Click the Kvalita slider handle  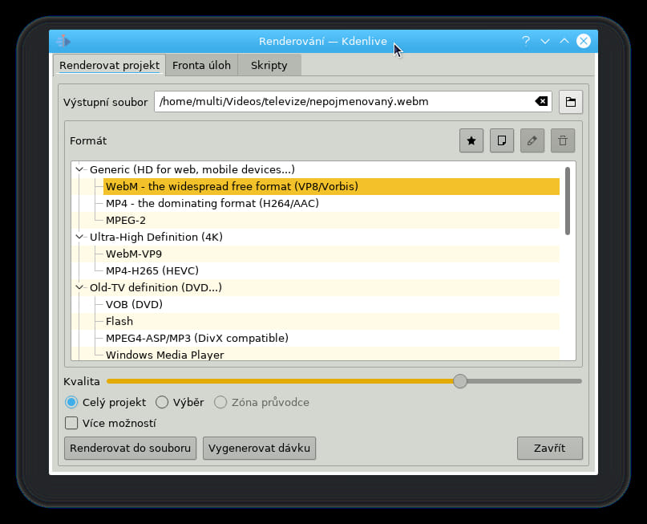pyautogui.click(x=459, y=381)
